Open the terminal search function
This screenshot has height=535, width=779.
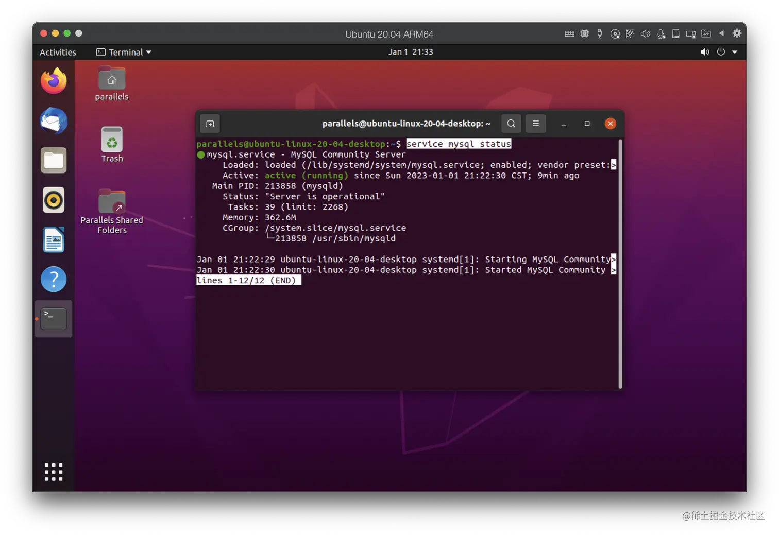coord(511,124)
